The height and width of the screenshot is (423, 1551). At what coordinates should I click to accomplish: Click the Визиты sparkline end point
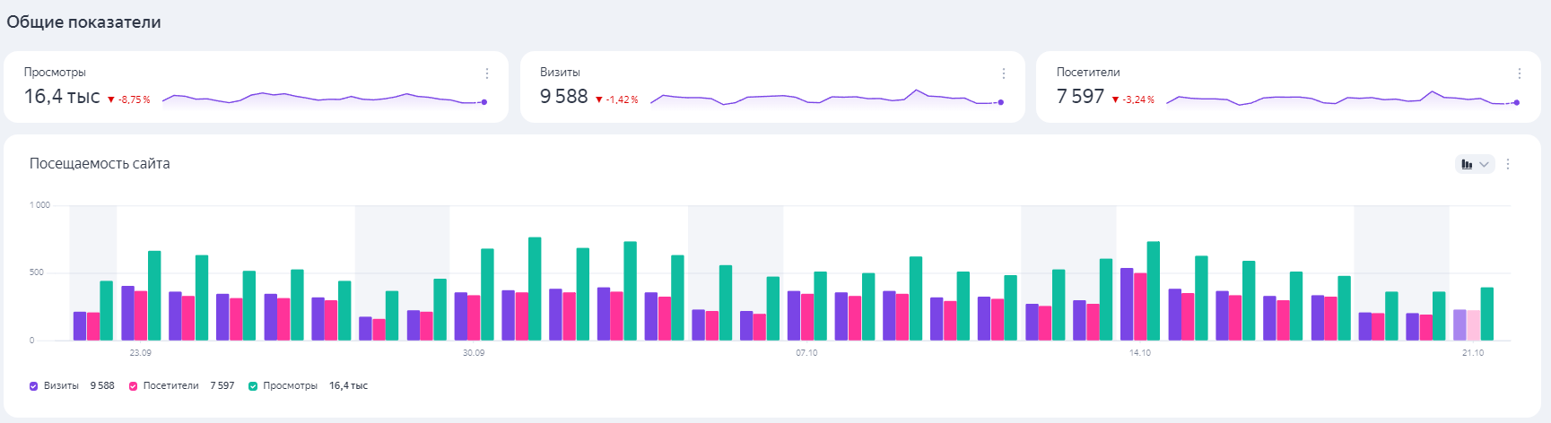(1001, 102)
